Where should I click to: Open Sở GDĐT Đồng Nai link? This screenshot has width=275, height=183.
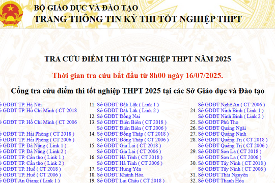coord(118,116)
